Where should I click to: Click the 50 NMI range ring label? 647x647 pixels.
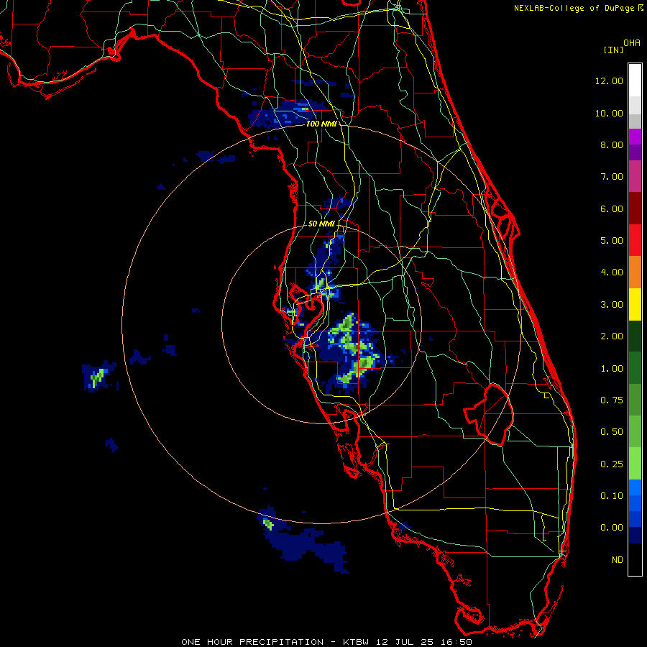click(321, 224)
